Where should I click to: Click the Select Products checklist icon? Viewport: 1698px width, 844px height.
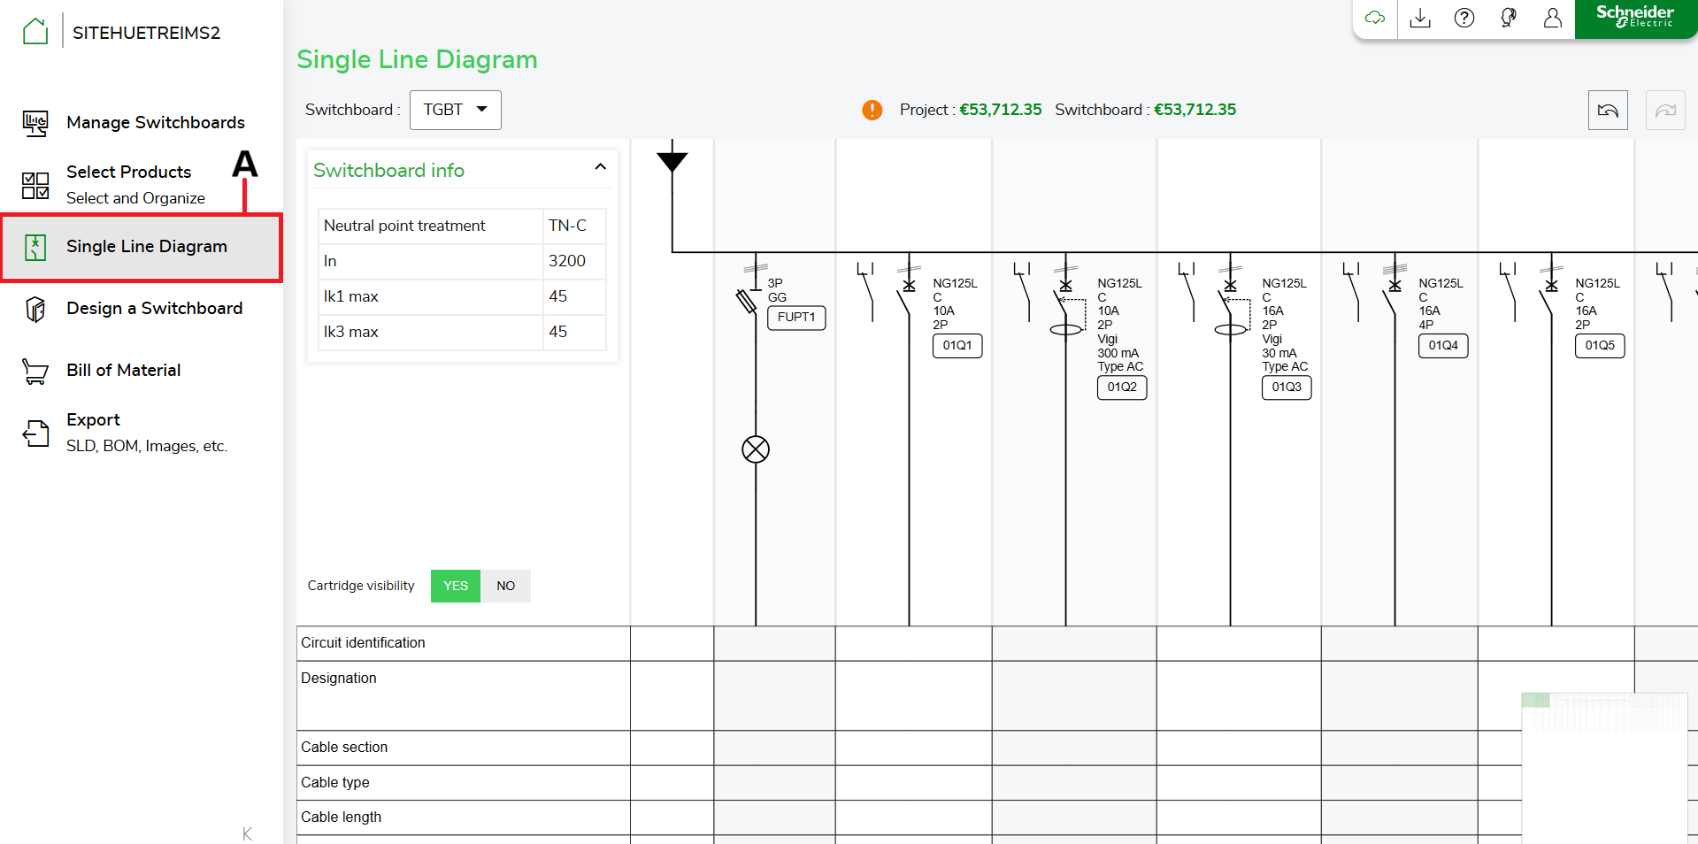35,185
